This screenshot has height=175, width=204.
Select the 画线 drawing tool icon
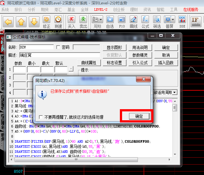point(133,22)
